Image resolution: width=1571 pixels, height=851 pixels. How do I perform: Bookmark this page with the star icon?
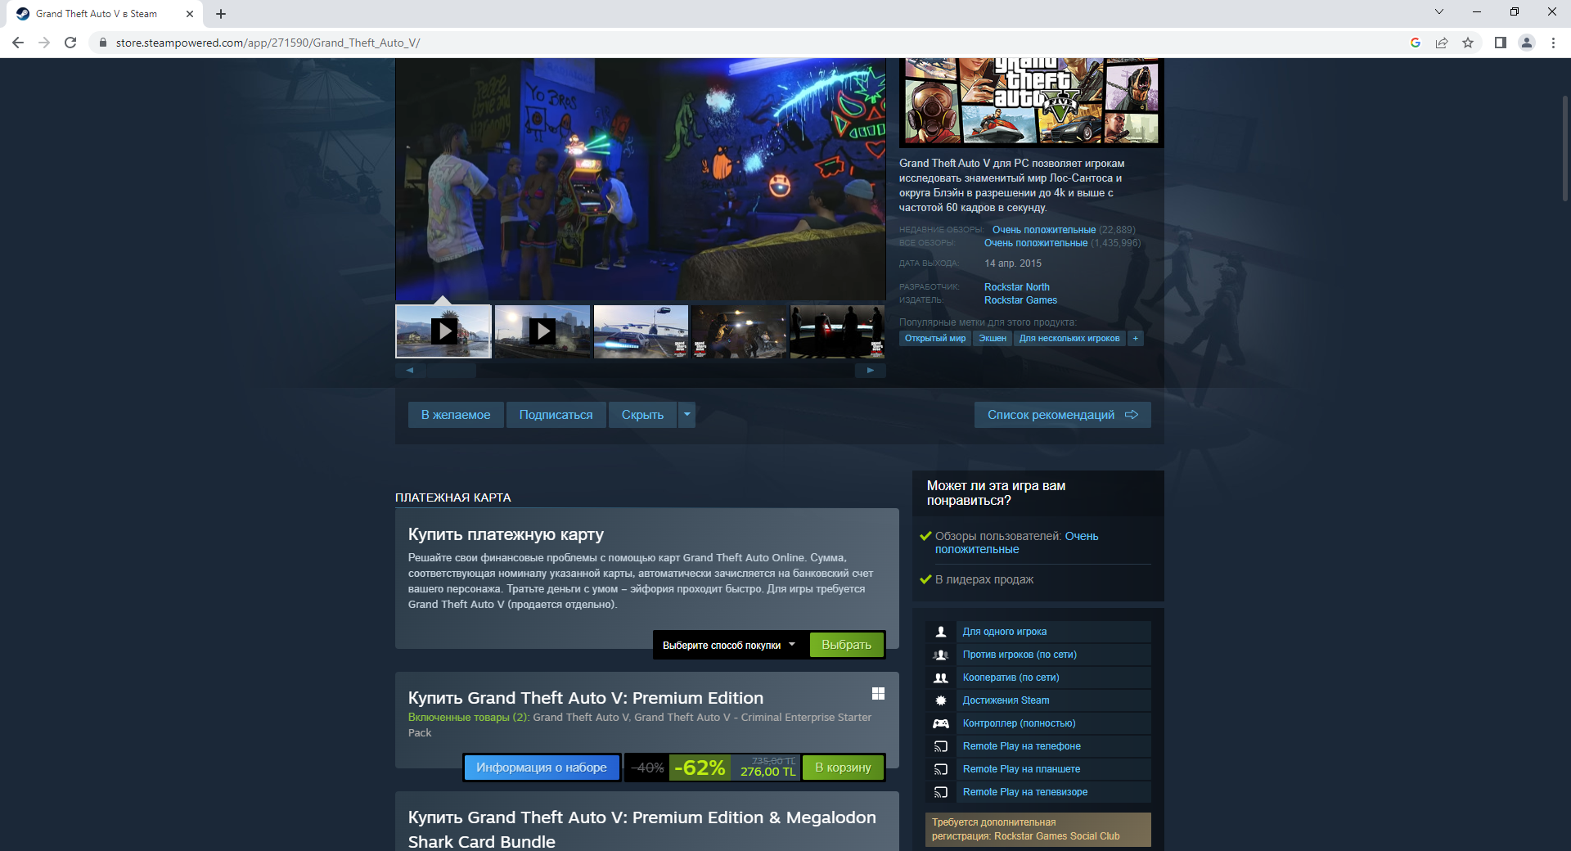(1468, 43)
